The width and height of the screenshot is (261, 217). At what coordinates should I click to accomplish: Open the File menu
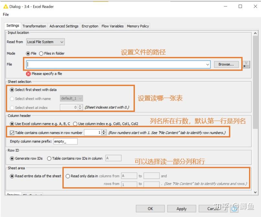pos(6,15)
